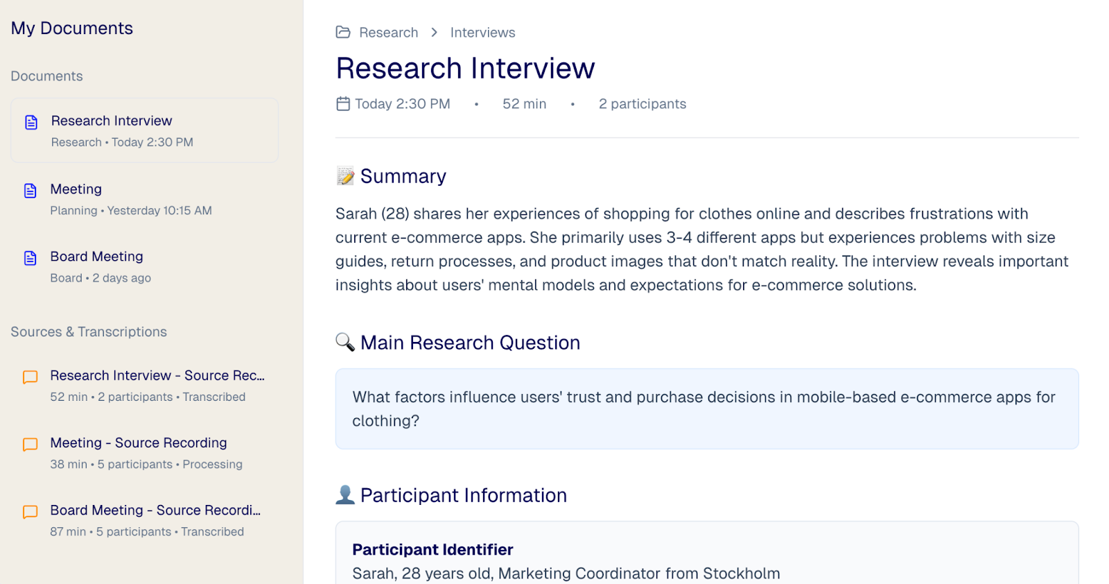Click the Main Research Question heading
Screen dimensions: 1109x584
[471, 343]
